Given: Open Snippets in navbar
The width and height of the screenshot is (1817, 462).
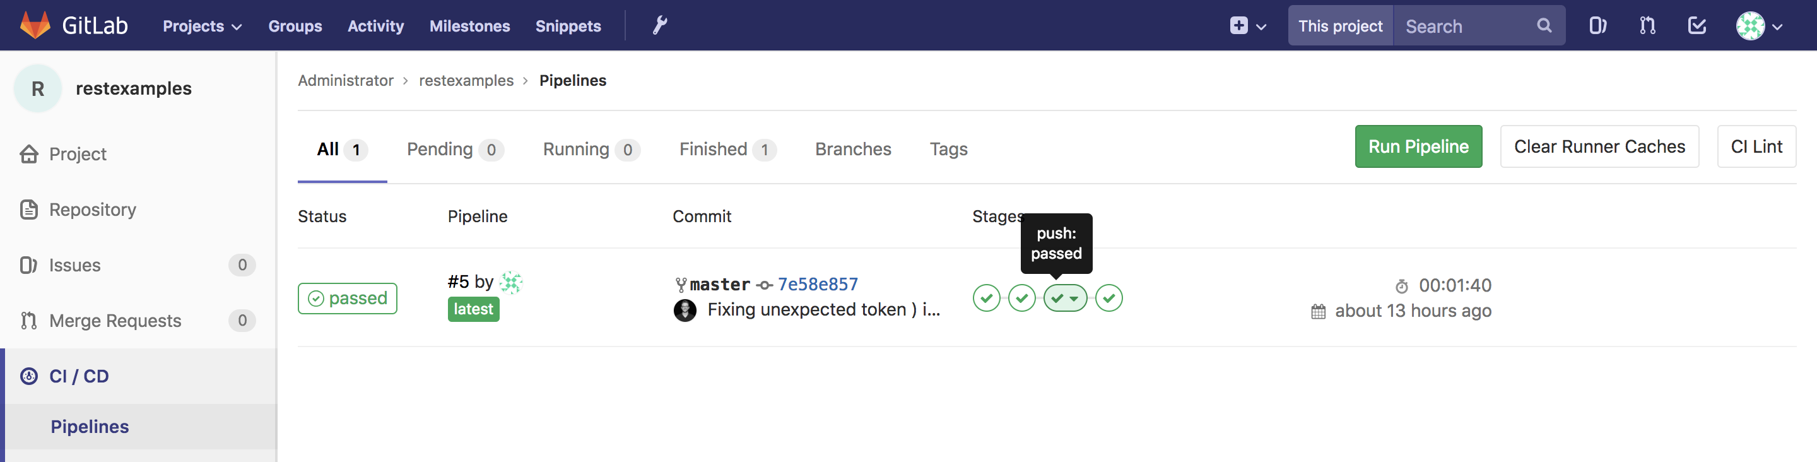Looking at the screenshot, I should [x=568, y=26].
